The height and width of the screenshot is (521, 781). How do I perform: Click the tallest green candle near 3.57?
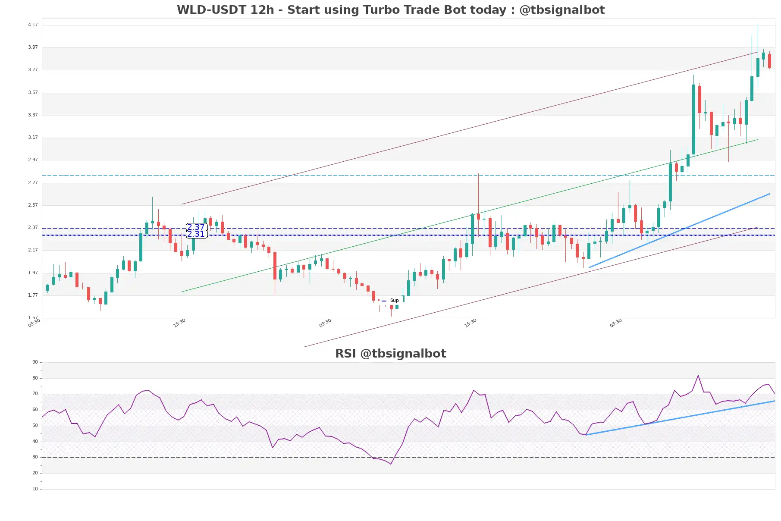(693, 119)
